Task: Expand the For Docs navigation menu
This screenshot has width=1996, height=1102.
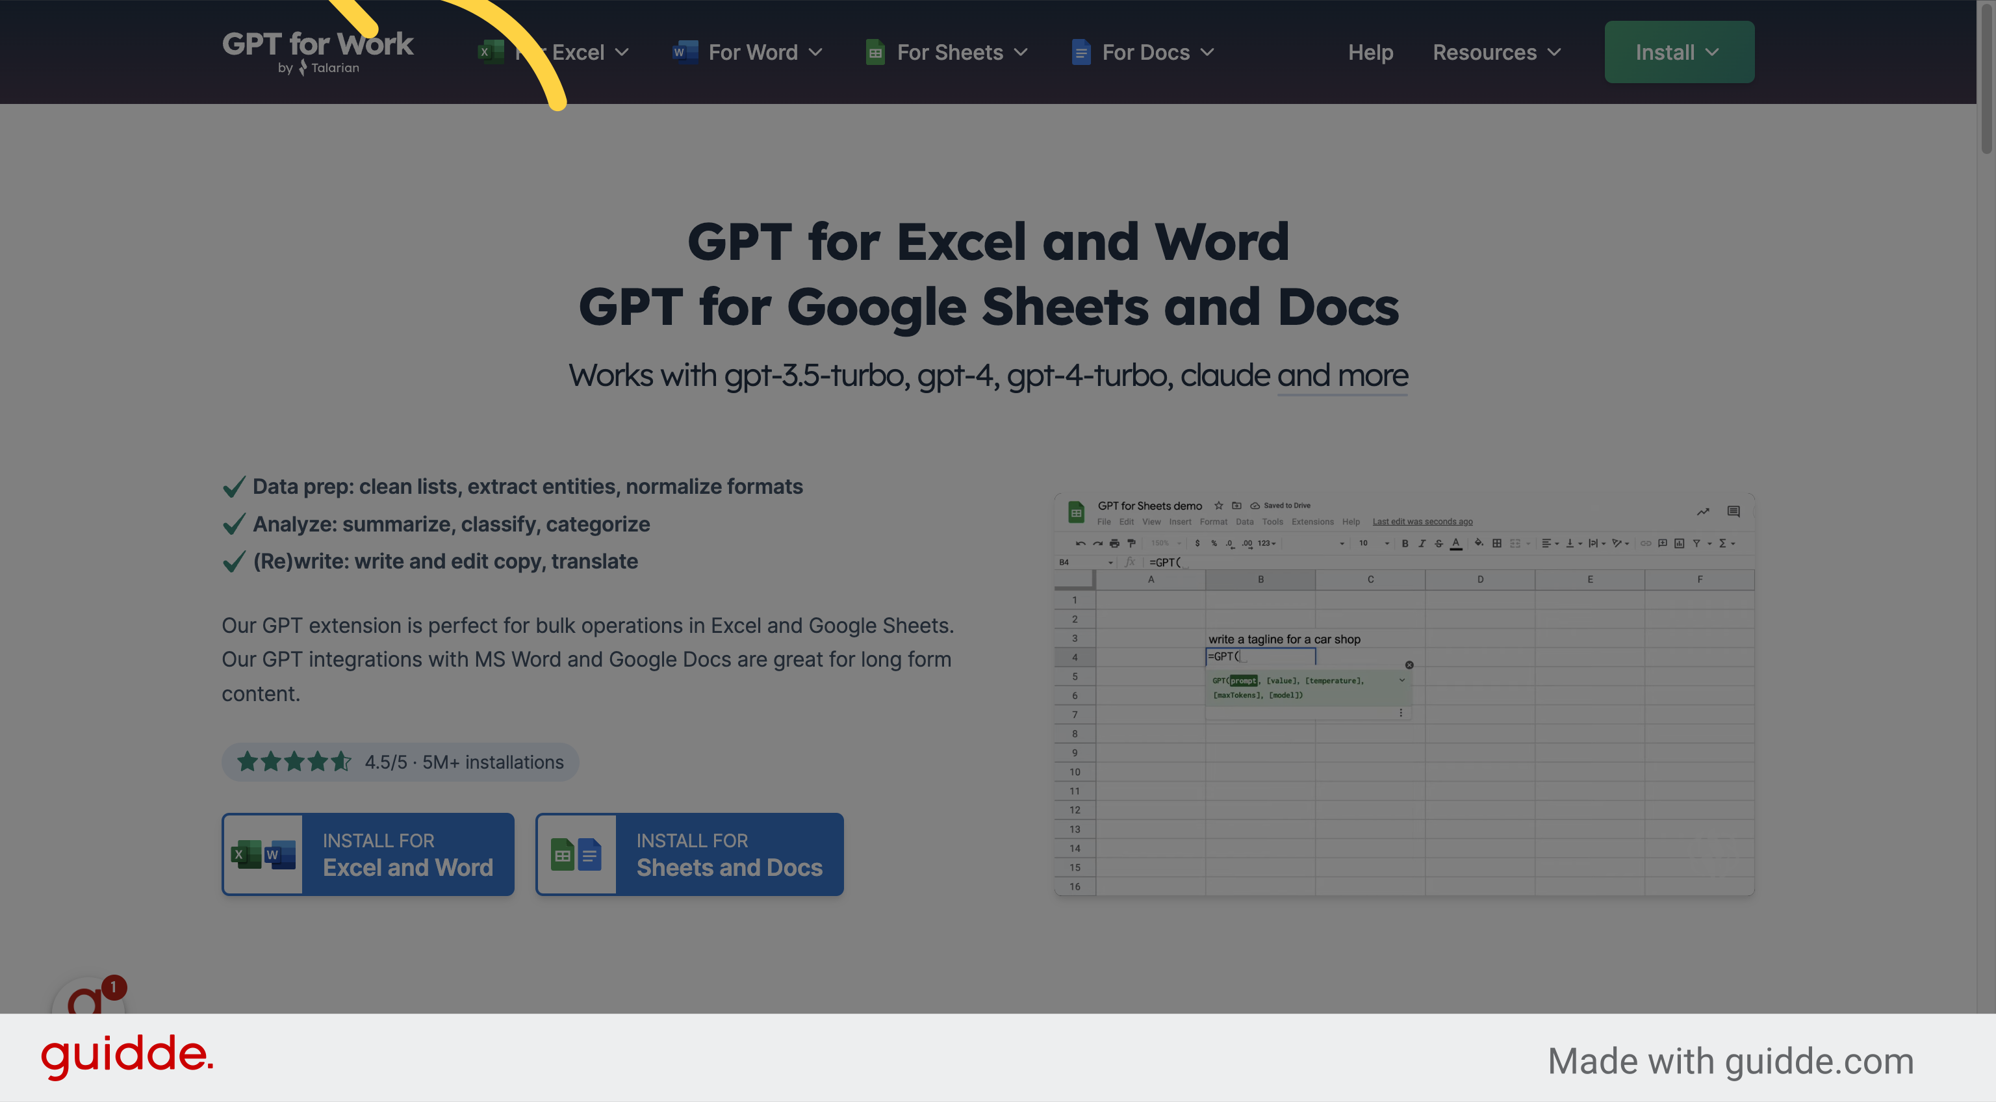Action: tap(1142, 52)
